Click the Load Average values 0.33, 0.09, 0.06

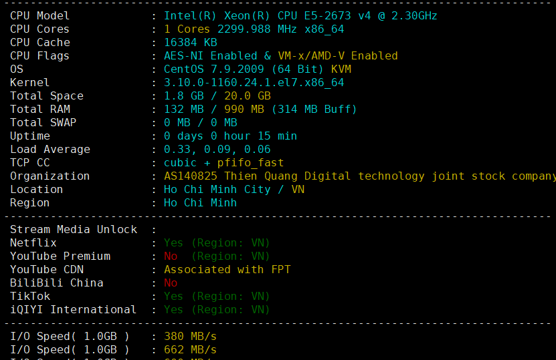pos(217,149)
